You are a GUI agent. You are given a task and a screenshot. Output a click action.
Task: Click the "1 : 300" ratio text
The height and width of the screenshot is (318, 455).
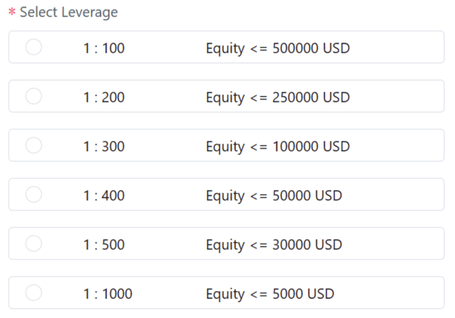tap(104, 146)
